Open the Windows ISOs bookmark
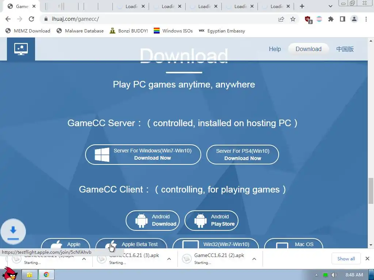 coord(173,31)
